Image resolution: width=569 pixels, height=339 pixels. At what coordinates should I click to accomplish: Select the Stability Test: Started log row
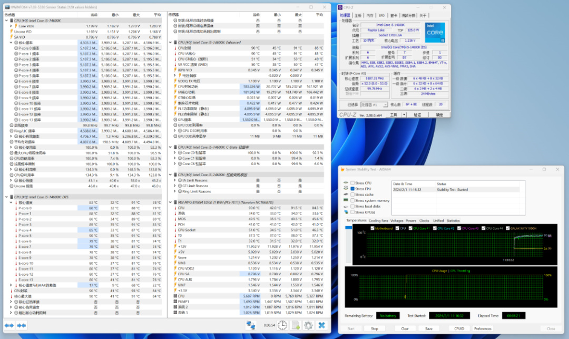pos(453,189)
